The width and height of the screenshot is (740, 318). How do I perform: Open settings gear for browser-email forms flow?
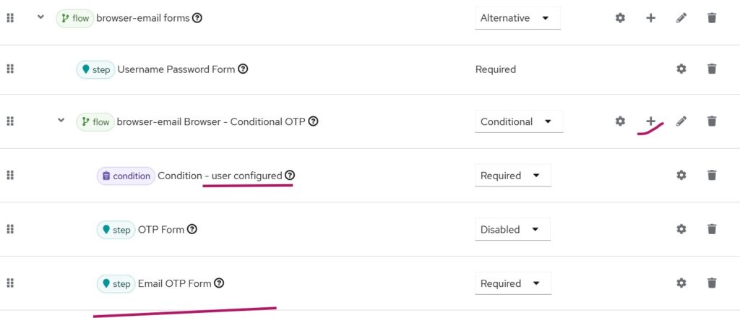[620, 18]
